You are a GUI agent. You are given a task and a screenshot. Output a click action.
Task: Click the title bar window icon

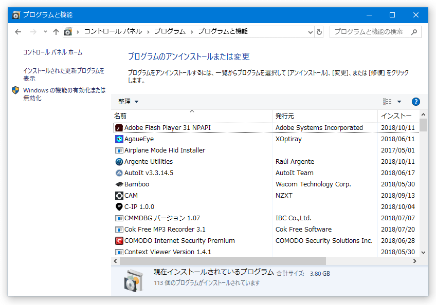[16, 15]
